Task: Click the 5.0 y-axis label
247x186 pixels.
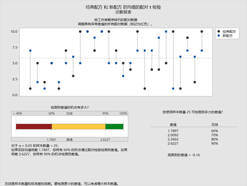Action: click(x=15, y=63)
